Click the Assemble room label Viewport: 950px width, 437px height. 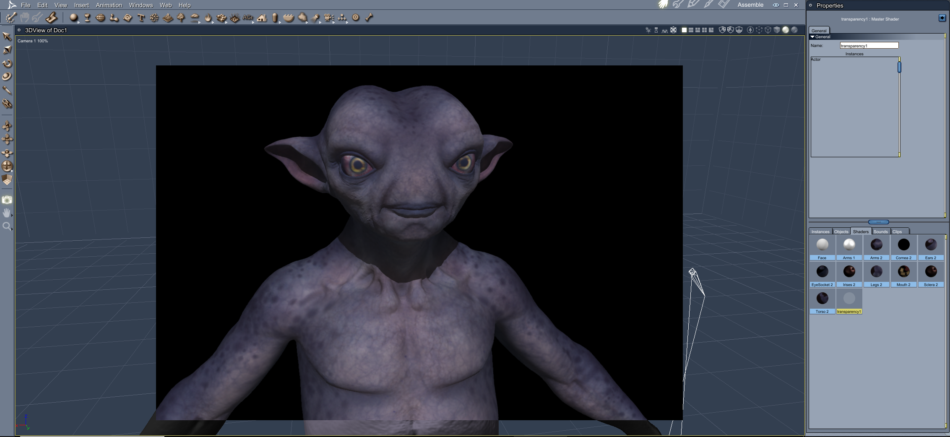(x=750, y=5)
